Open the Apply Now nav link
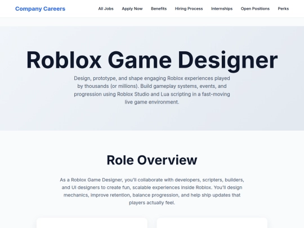The height and width of the screenshot is (228, 304). (132, 8)
